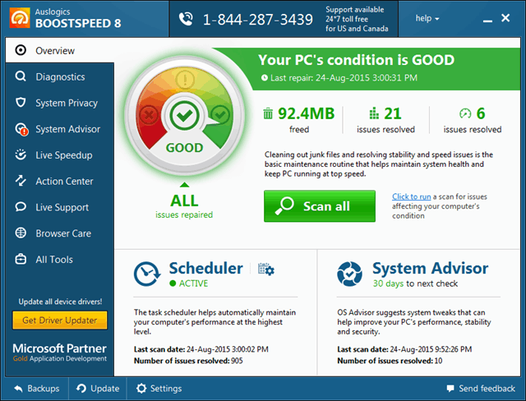Click the Scheduler clock icon

[x=147, y=274]
